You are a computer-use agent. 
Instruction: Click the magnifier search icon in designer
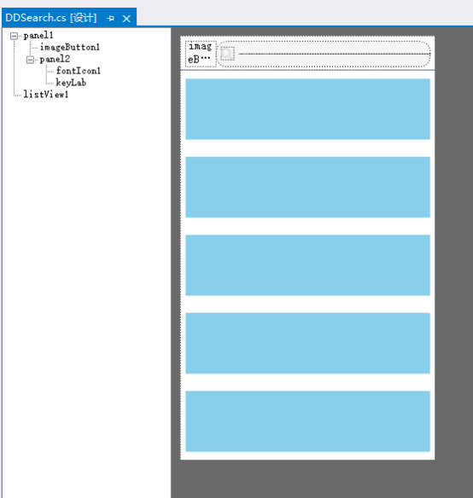(x=227, y=54)
